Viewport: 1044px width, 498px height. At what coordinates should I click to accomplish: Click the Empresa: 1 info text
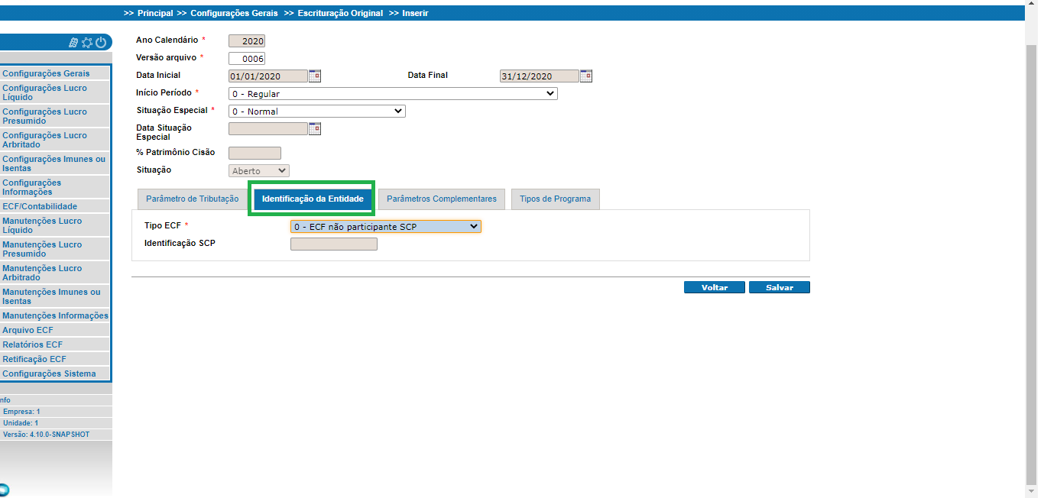[21, 412]
